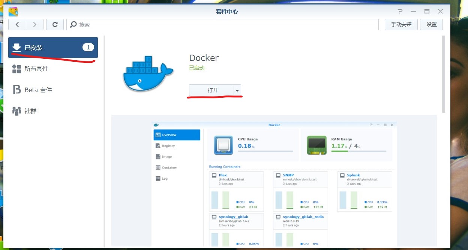Click the help question mark icon
The width and height of the screenshot is (468, 250).
pos(400,12)
